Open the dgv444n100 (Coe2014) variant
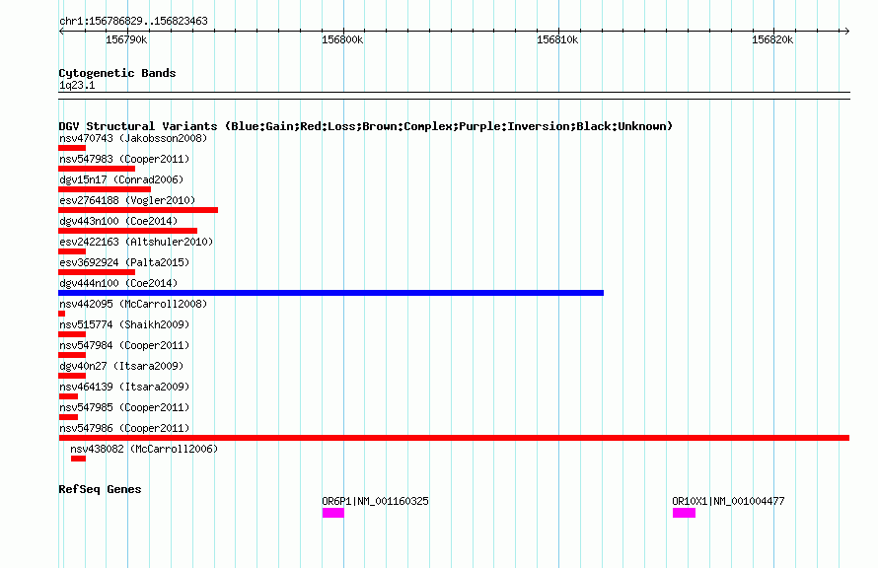Viewport: 878px width, 568px height. click(x=118, y=283)
